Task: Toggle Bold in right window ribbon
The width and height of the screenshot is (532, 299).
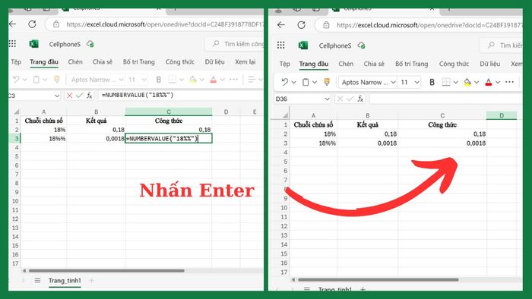Action: coord(432,82)
